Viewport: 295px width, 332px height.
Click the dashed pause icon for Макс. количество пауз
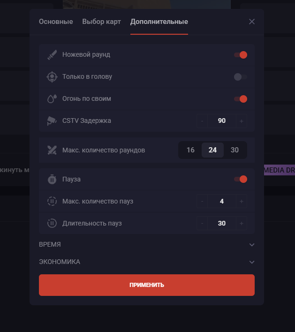click(x=52, y=201)
